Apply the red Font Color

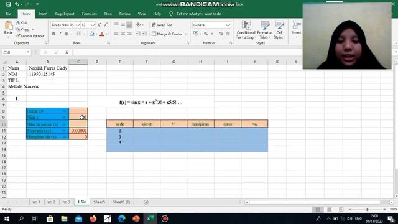pos(102,34)
